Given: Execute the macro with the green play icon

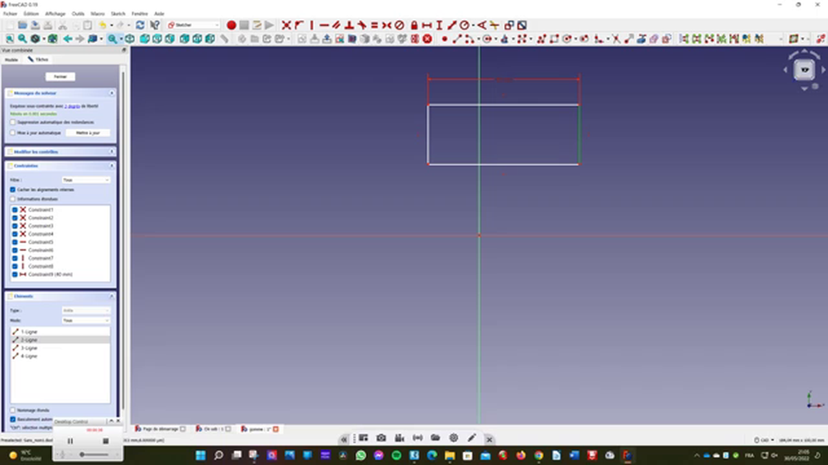Looking at the screenshot, I should (x=269, y=25).
